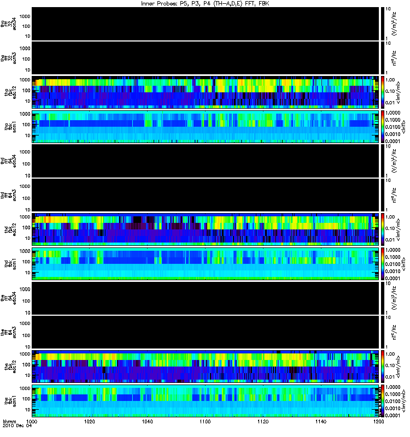Click the 0.0001 value on thd fbk scm1 color bar
This screenshot has height=437, width=410.
point(393,278)
